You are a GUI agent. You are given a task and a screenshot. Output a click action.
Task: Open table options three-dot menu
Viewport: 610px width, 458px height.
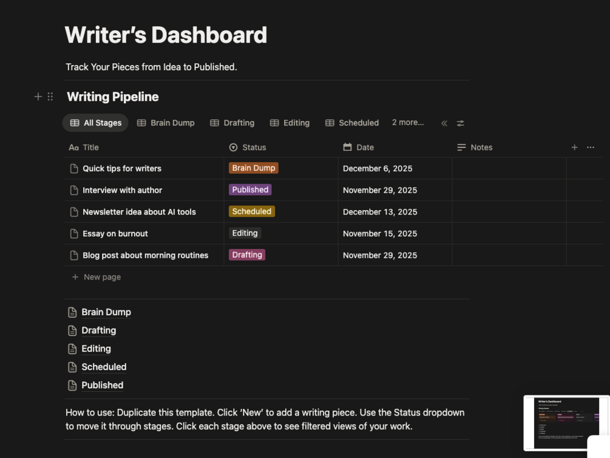(x=591, y=147)
